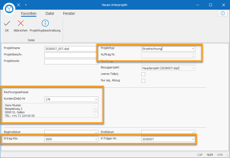Click the address text Hans Muster
The width and height of the screenshot is (230, 158).
click(x=13, y=105)
